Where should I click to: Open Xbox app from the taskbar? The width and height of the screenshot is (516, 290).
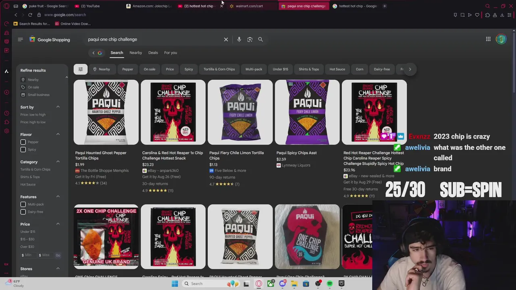[271, 284]
